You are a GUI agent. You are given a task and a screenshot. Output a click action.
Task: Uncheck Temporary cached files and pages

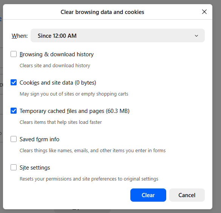[x=14, y=111]
